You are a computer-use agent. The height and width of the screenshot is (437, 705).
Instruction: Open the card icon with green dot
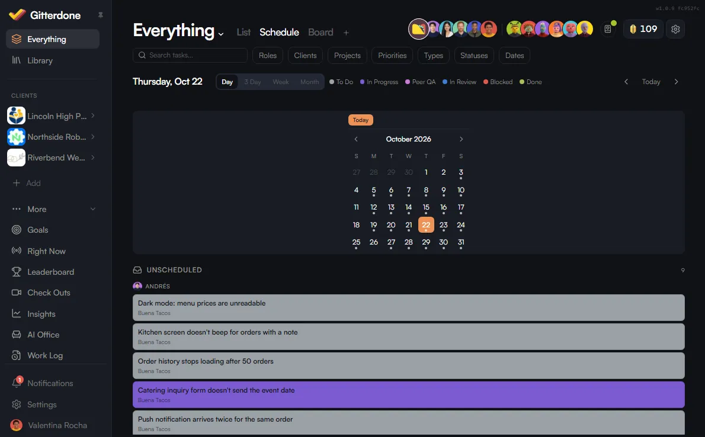click(x=608, y=29)
